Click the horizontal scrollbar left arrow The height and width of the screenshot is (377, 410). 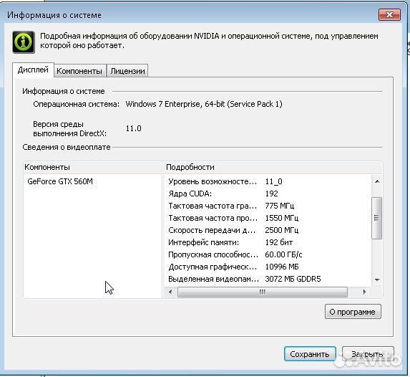pyautogui.click(x=170, y=292)
